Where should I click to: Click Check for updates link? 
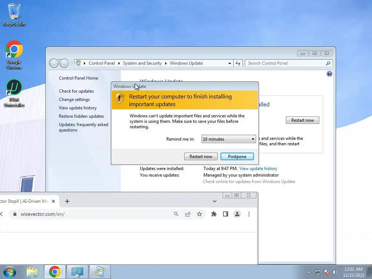point(76,91)
